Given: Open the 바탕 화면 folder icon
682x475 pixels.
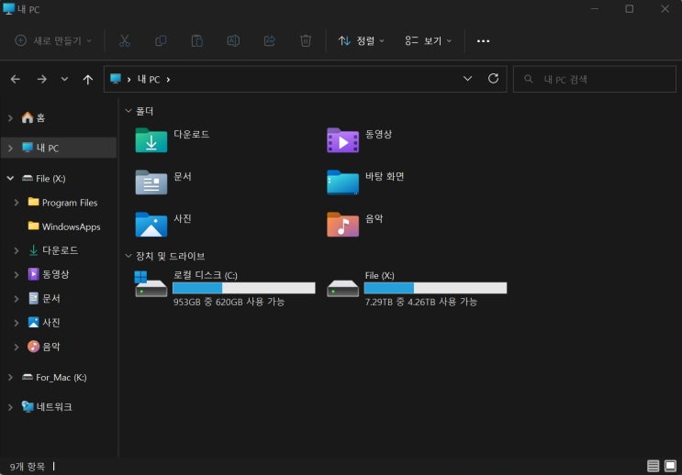Looking at the screenshot, I should click(x=342, y=182).
